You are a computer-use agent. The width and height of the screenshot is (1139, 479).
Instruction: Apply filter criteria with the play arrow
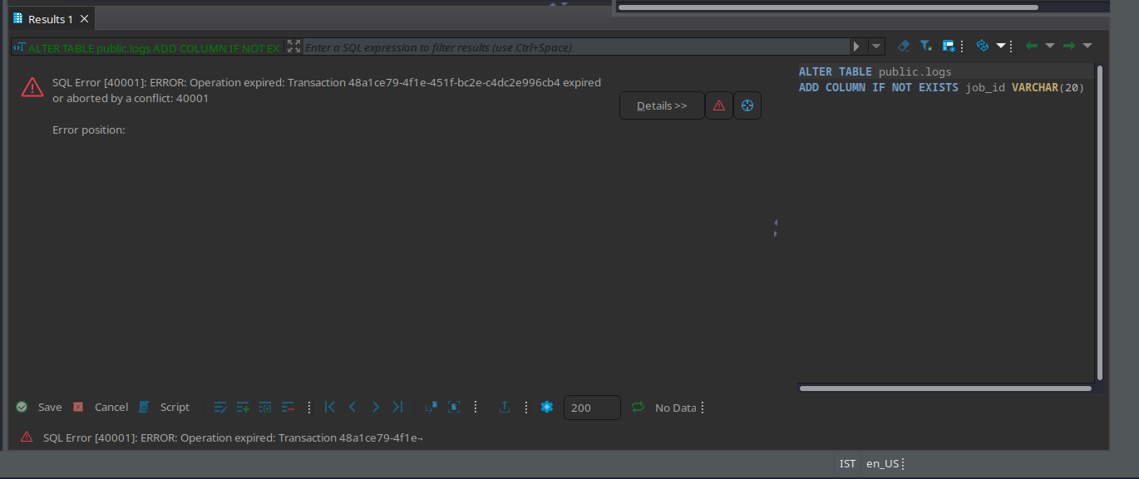tap(857, 47)
